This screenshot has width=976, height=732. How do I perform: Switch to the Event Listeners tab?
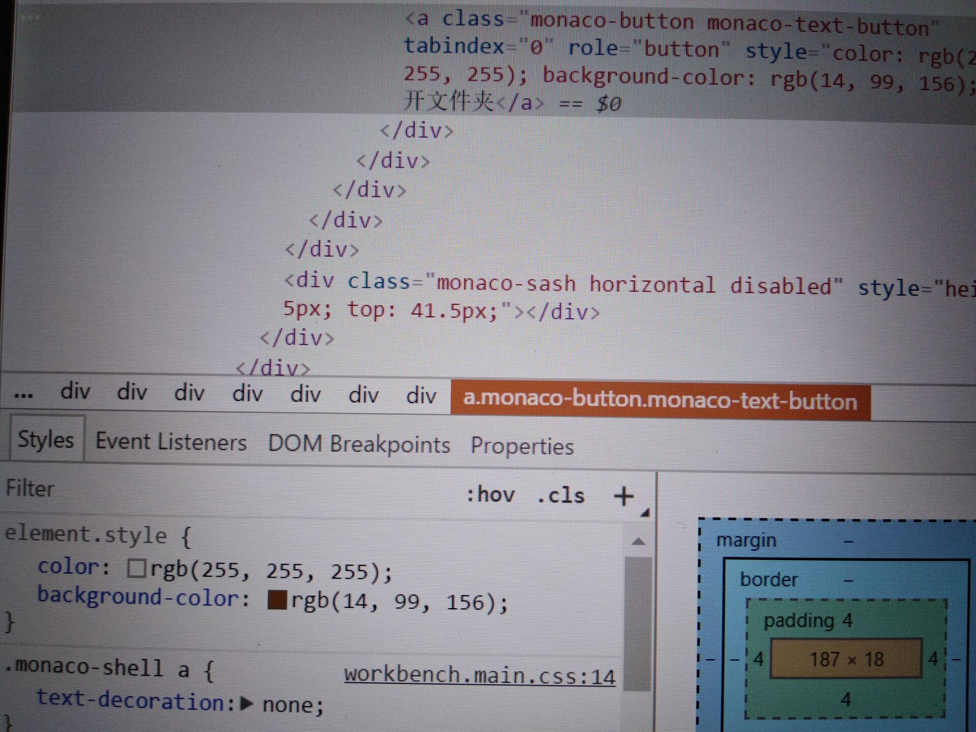pos(171,442)
